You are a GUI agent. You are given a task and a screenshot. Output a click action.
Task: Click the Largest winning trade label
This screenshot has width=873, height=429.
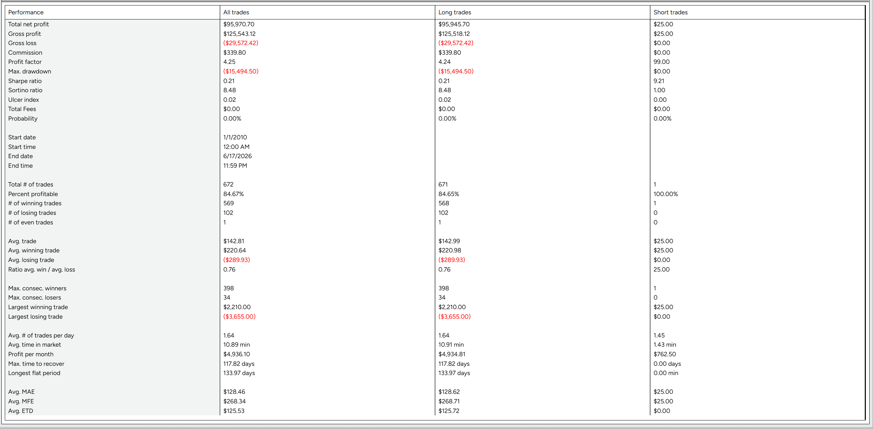pos(38,307)
